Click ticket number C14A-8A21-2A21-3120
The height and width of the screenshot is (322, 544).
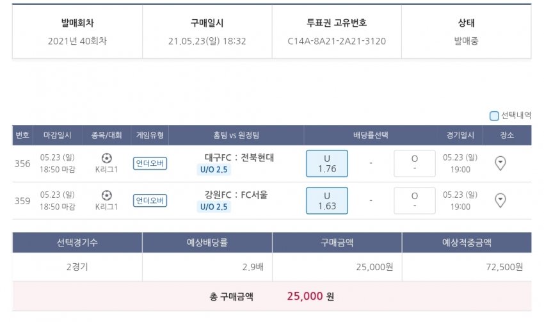[337, 41]
